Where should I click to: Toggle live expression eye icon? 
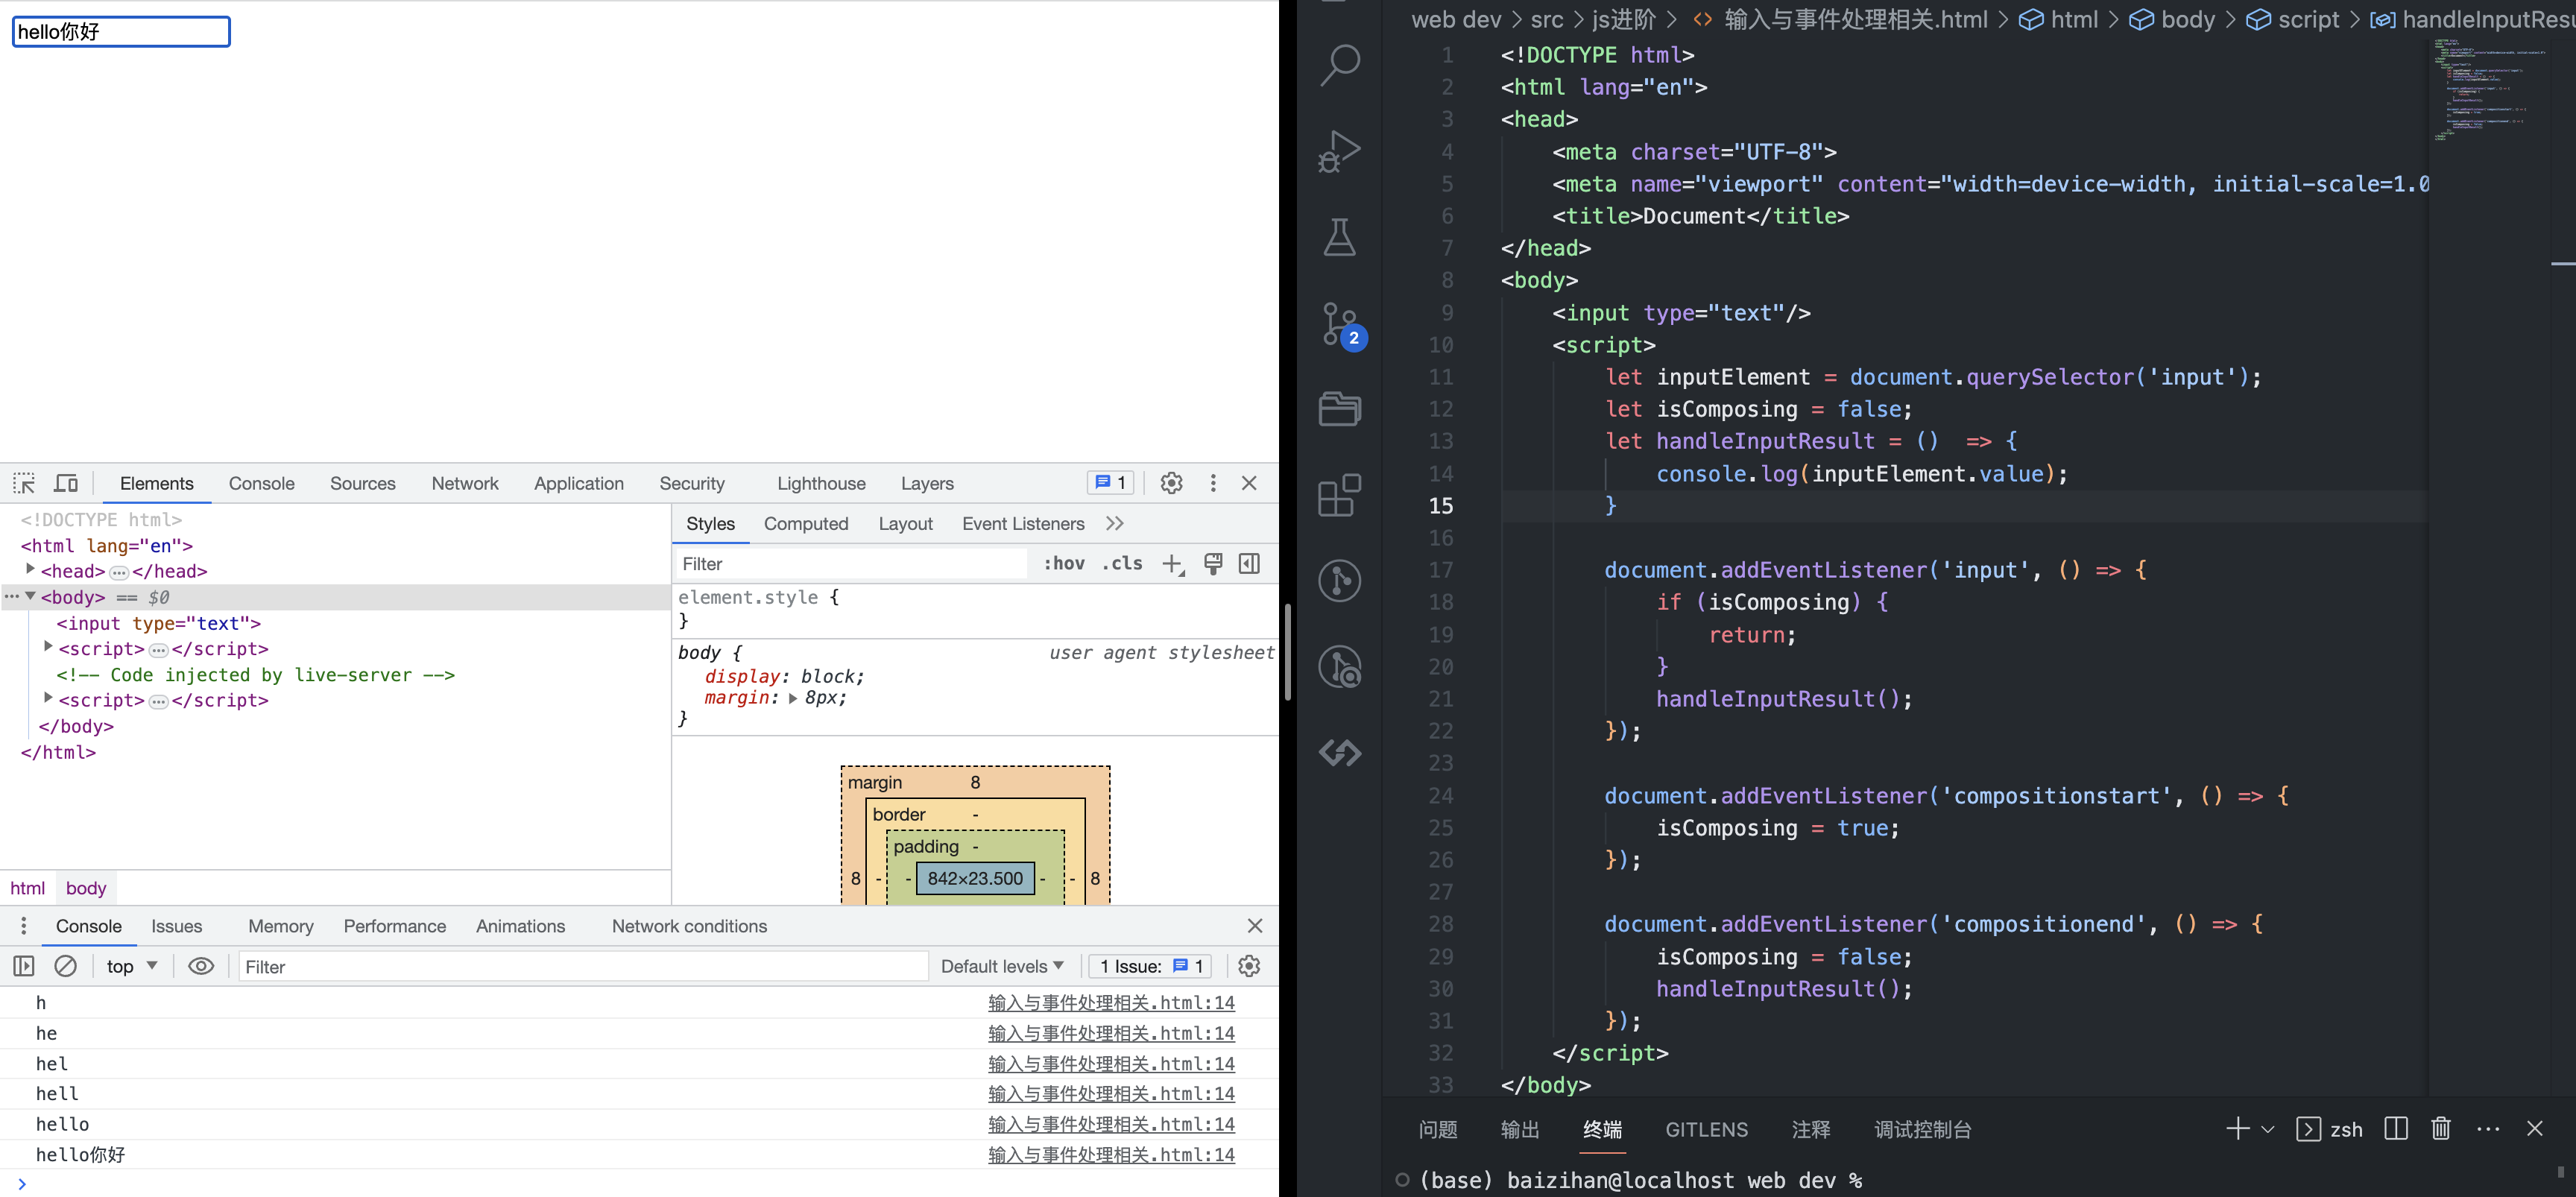(x=201, y=966)
